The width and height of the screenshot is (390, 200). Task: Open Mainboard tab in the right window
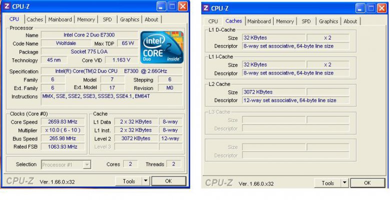[259, 21]
